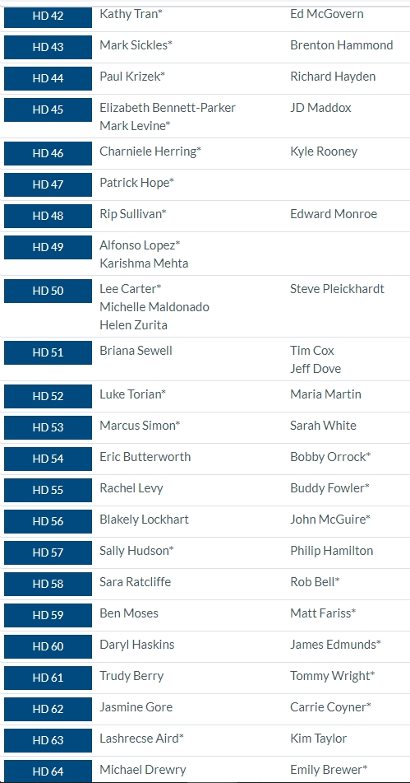Image resolution: width=410 pixels, height=783 pixels.
Task: Select the HD 45 district badge
Action: click(48, 110)
